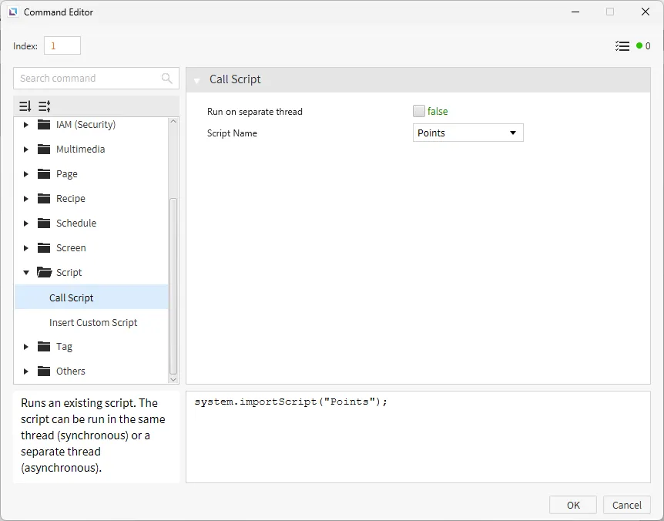Screen dimensions: 664x521
Task: Click the open Script folder icon
Action: 44,273
